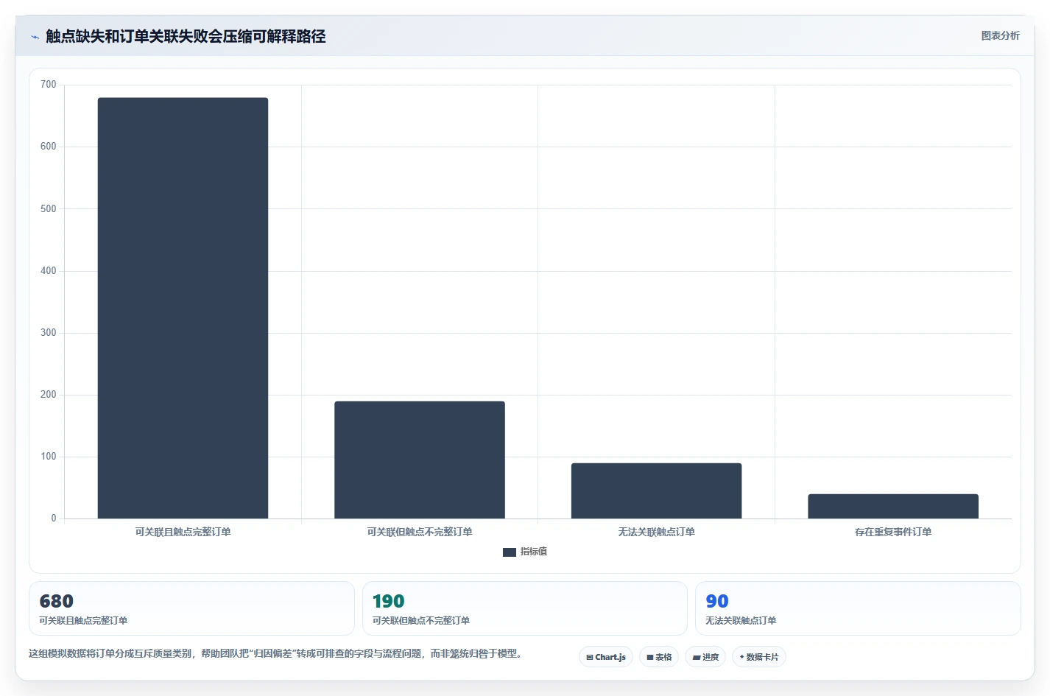Click x-axis label 可关联但触点不完整订单

point(420,532)
